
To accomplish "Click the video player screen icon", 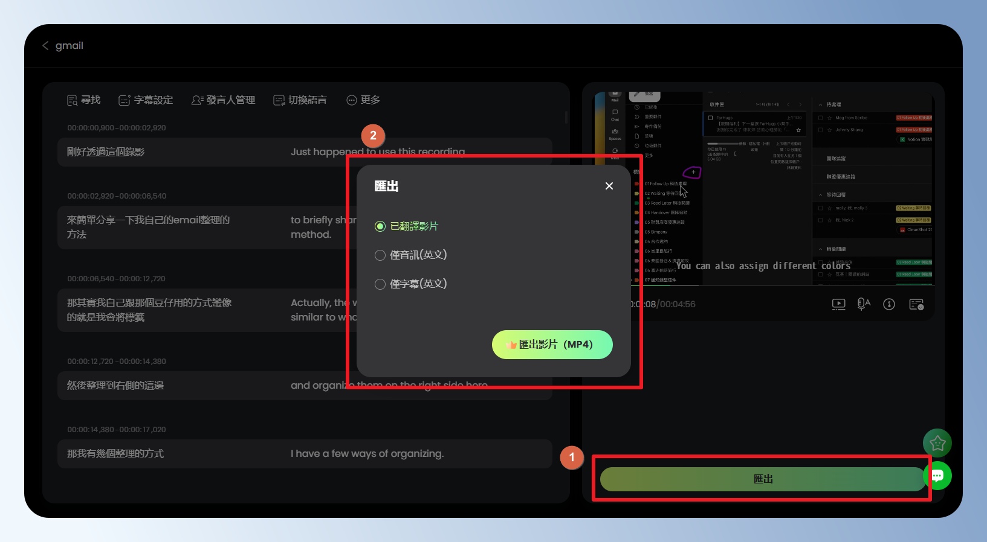I will (838, 304).
